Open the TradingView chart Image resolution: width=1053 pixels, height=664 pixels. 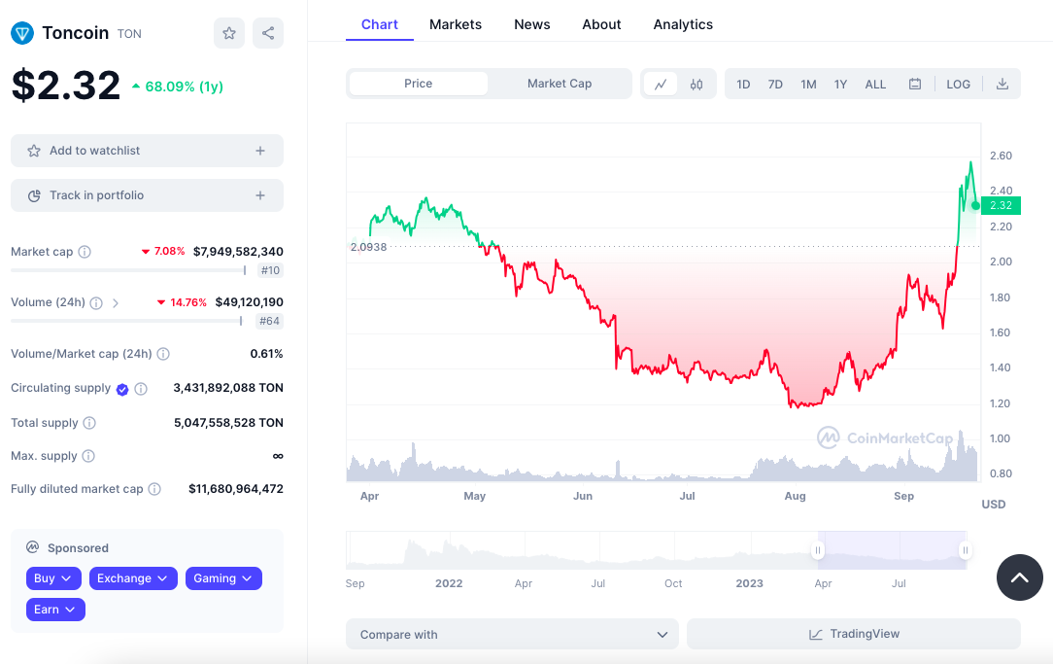click(854, 634)
